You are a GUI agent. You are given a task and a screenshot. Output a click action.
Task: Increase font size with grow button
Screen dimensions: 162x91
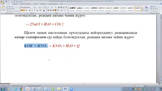coord(40,7)
